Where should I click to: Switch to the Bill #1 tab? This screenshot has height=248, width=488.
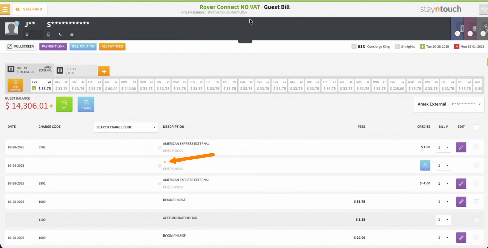click(x=30, y=70)
